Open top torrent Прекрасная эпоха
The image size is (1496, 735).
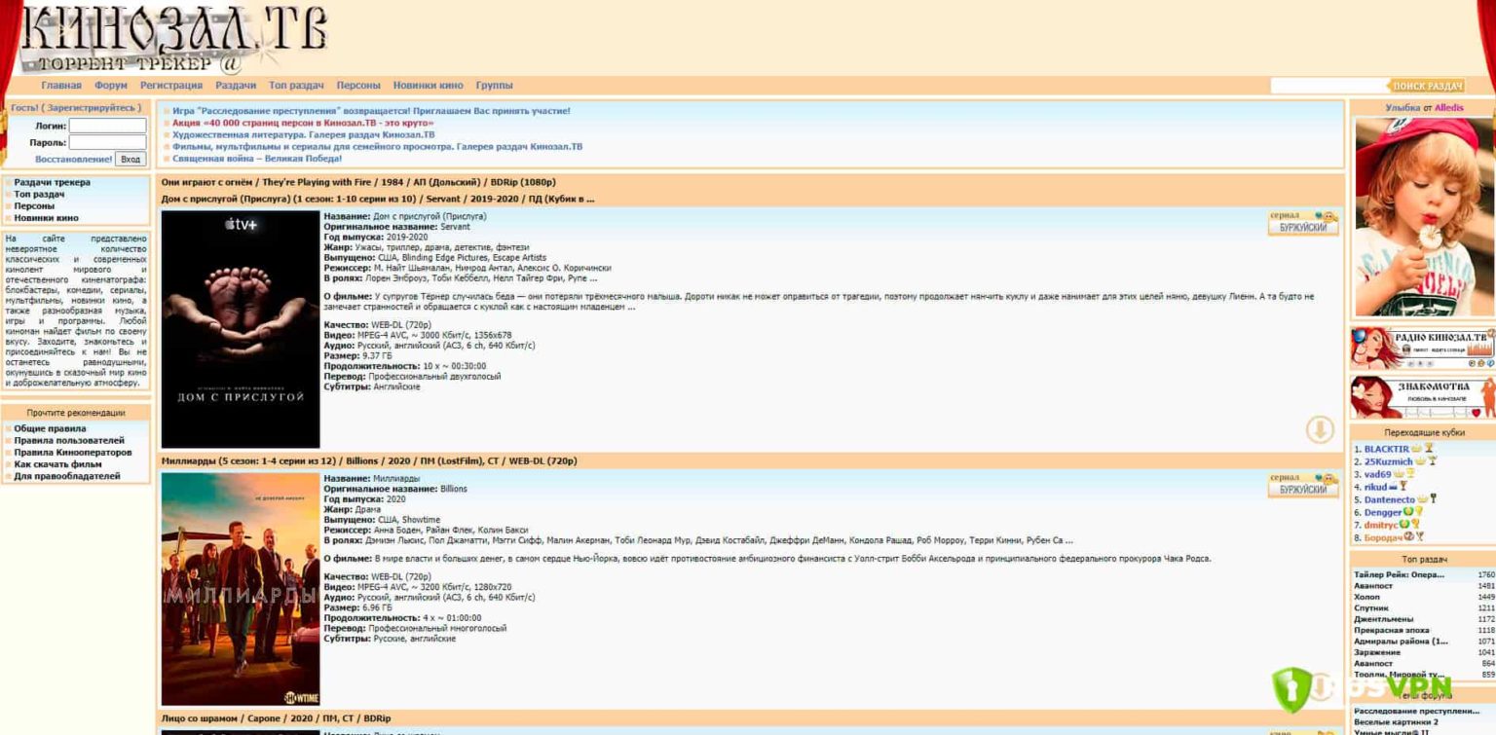[1390, 631]
